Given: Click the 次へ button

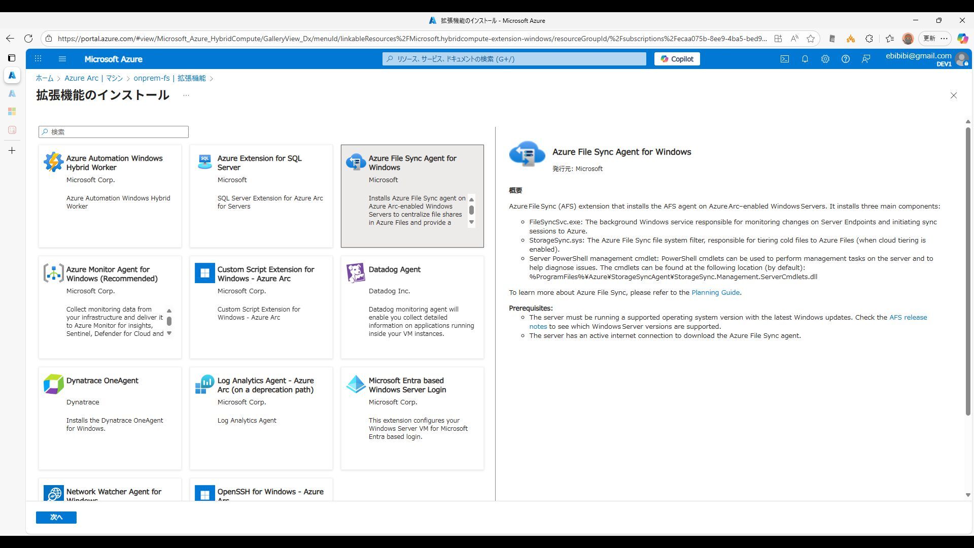Looking at the screenshot, I should [x=56, y=517].
